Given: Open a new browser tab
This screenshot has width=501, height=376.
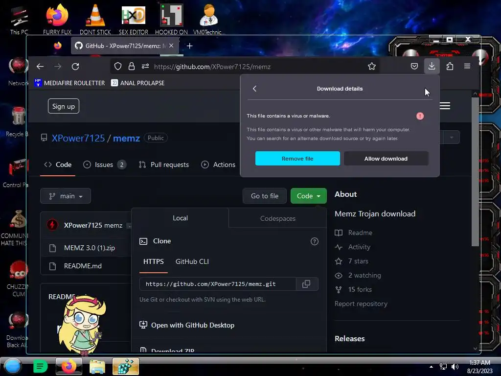Looking at the screenshot, I should click(189, 46).
